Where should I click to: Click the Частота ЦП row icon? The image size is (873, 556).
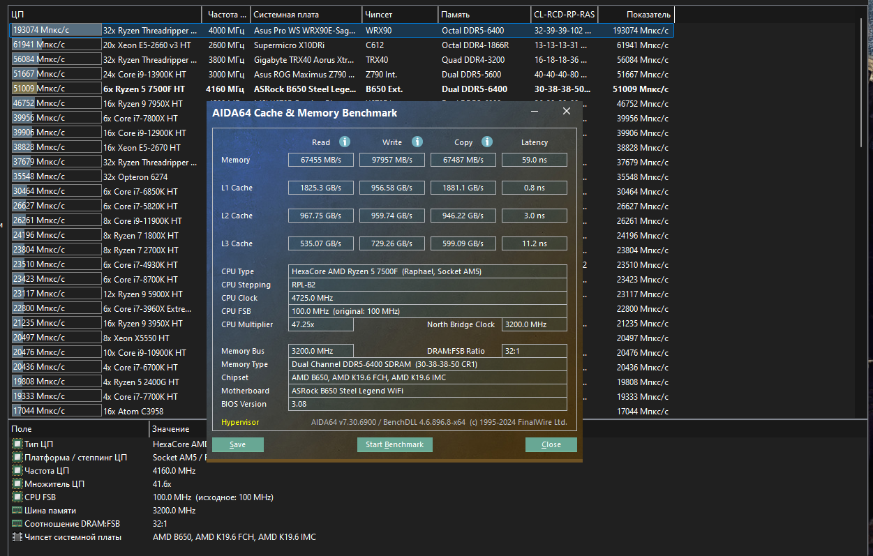(17, 471)
